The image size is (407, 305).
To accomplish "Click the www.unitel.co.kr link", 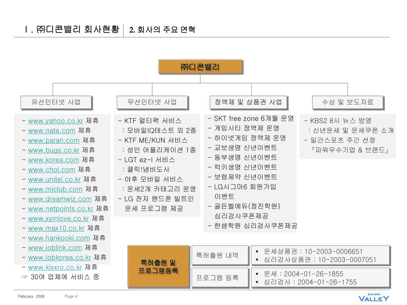I will (54, 180).
